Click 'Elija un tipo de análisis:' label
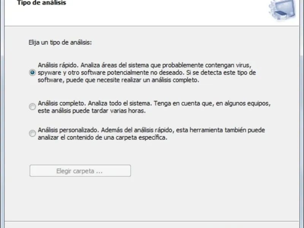This screenshot has width=304, height=228. (x=60, y=42)
